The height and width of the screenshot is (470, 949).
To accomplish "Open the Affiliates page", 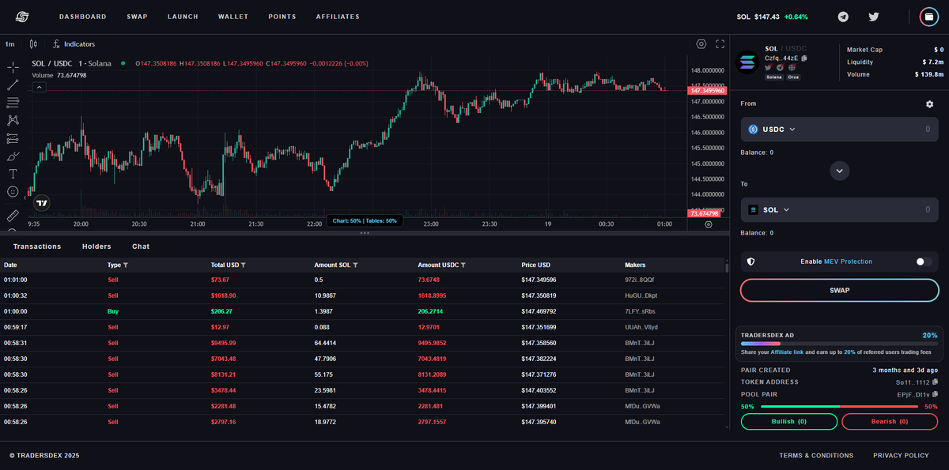I will [338, 17].
